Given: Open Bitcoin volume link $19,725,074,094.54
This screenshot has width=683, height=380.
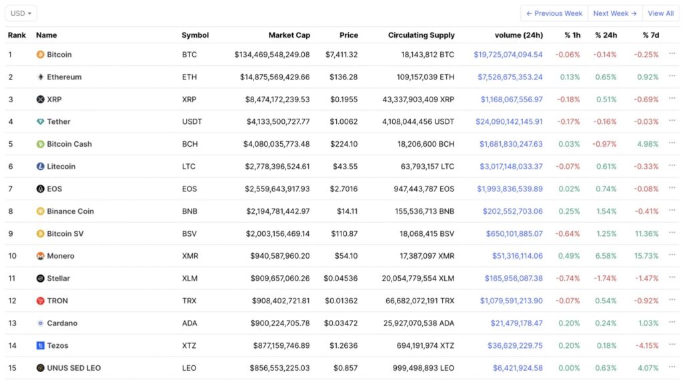Looking at the screenshot, I should (508, 55).
